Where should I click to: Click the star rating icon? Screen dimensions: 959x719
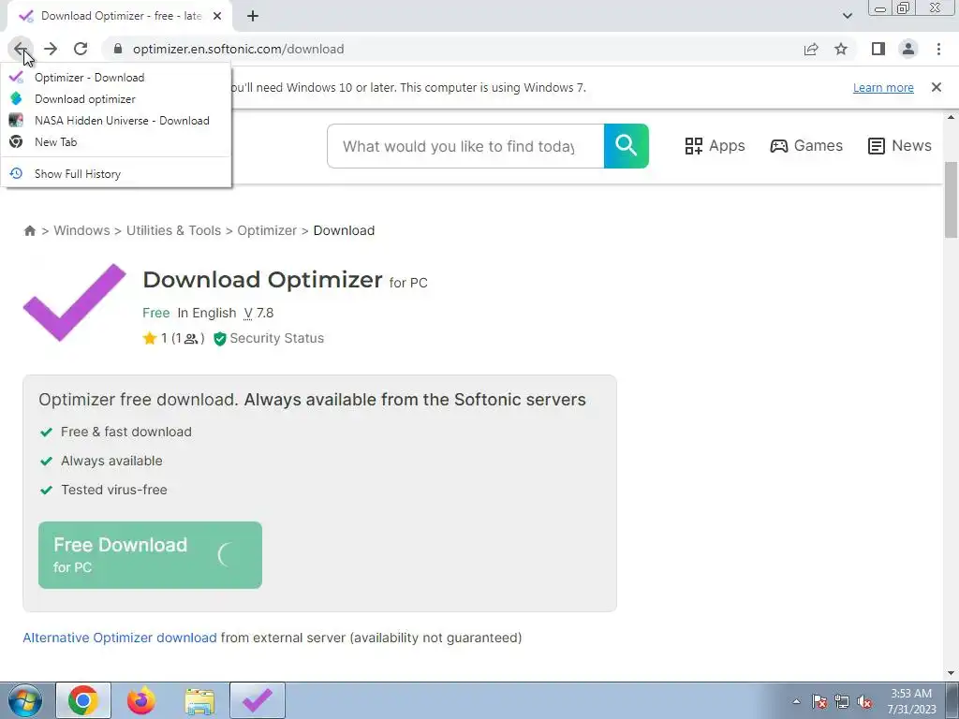[x=150, y=338]
